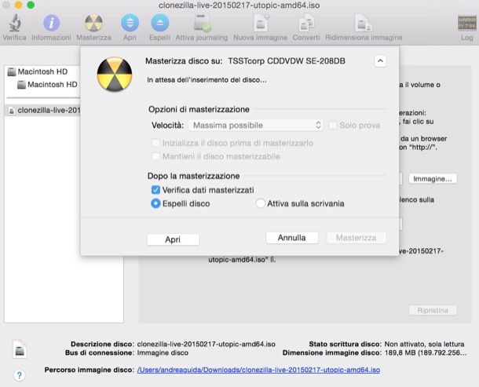
Task: Select clonezilla-live image in the sidebar
Action: pos(48,111)
